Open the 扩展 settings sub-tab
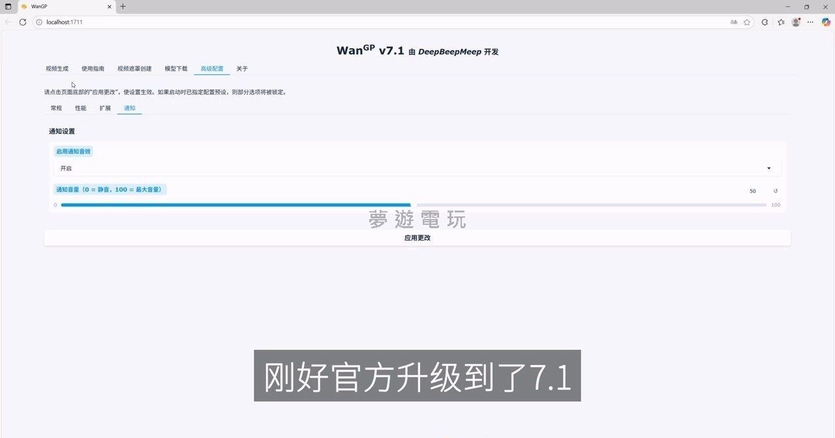835x438 pixels. coord(105,108)
